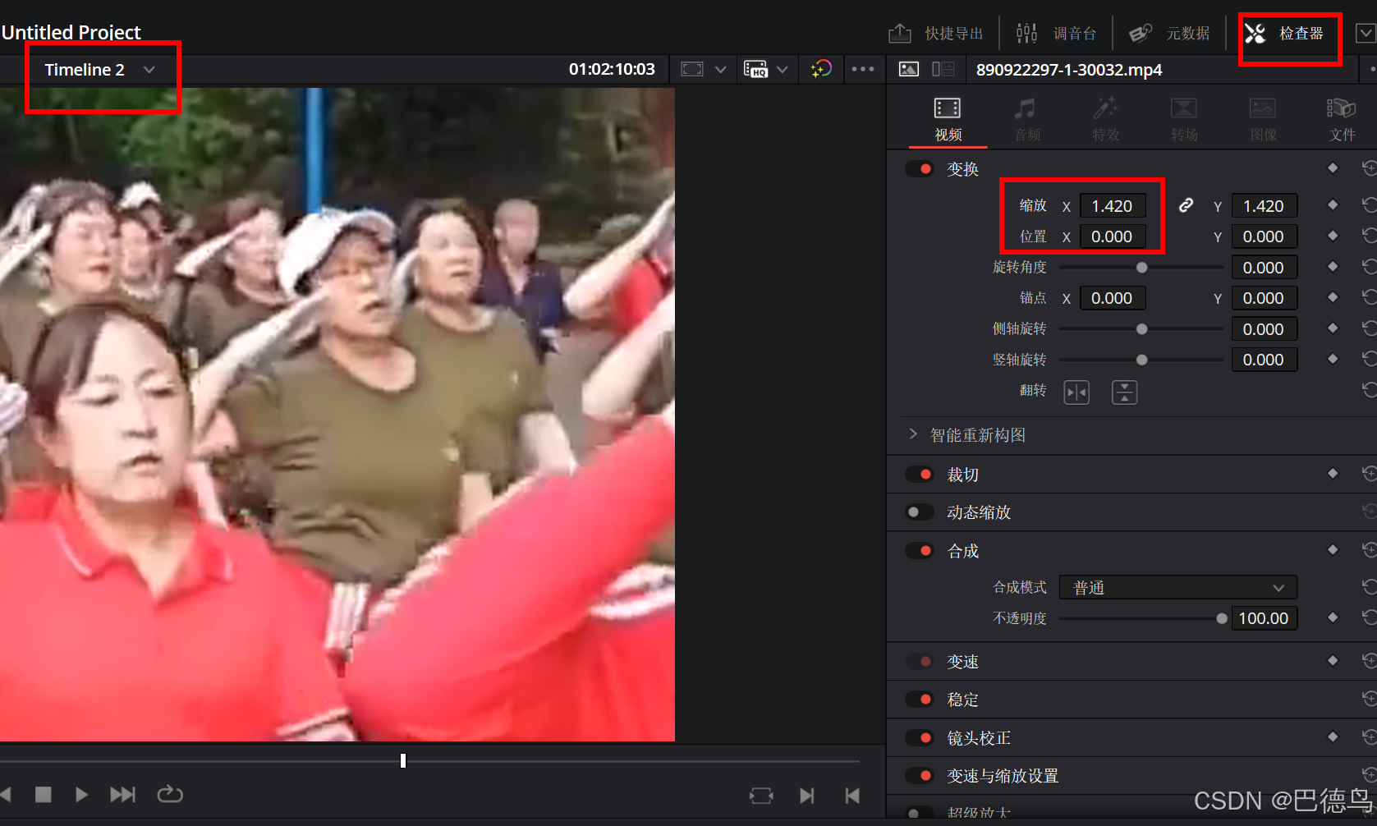Screen dimensions: 1377x826
Task: Switch to the 文件 tab in Inspector
Action: pyautogui.click(x=1341, y=117)
